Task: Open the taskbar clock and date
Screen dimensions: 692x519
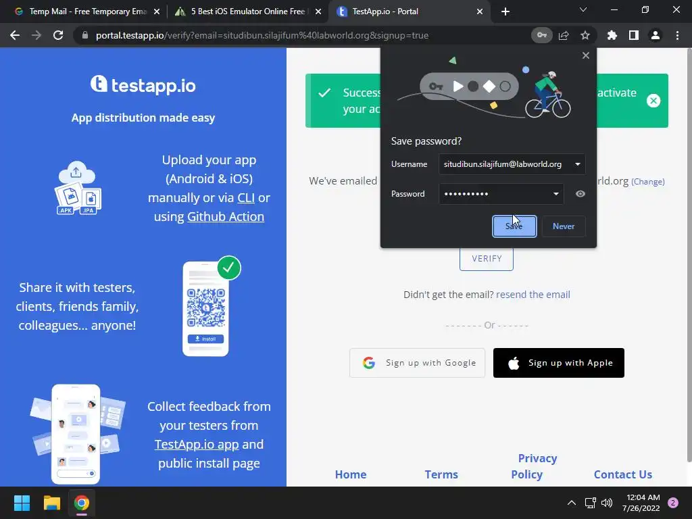Action: (641, 503)
